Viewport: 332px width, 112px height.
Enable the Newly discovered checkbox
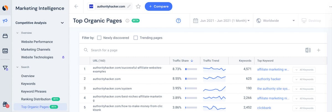[x=99, y=38]
